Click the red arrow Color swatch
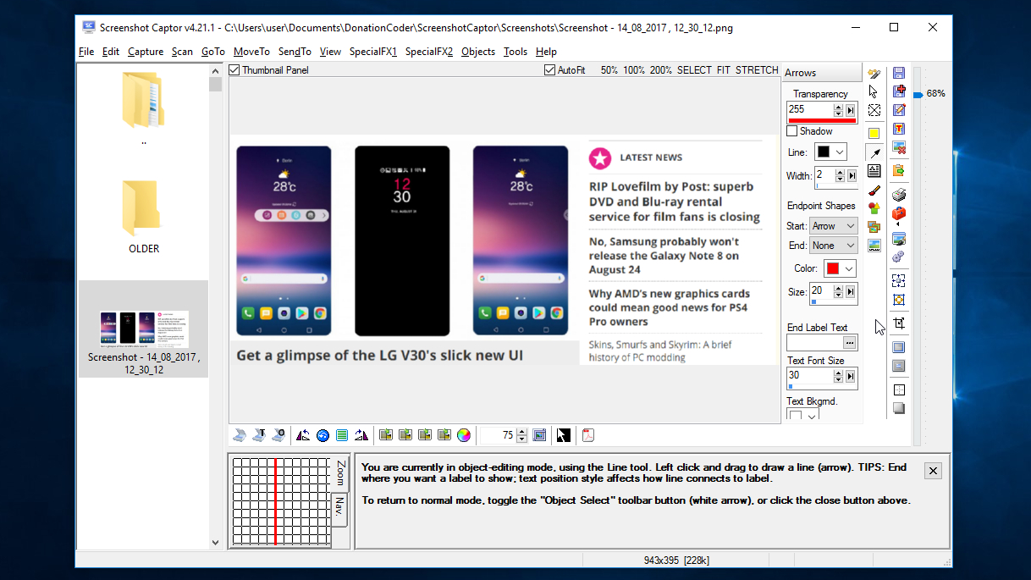1031x580 pixels. click(x=833, y=268)
